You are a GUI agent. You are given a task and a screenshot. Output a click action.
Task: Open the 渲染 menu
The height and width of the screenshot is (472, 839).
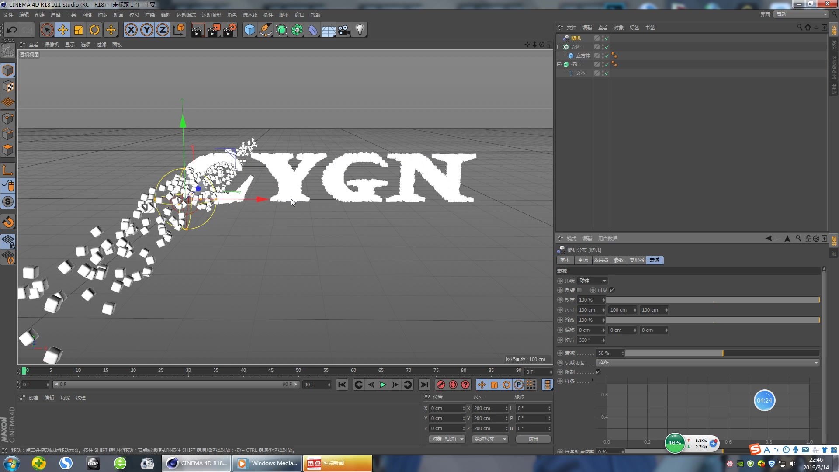pos(149,15)
